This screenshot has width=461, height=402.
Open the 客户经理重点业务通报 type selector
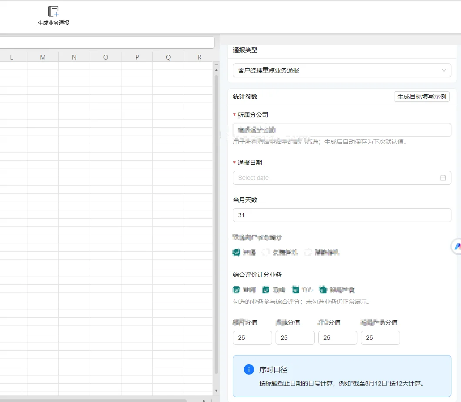pos(342,70)
